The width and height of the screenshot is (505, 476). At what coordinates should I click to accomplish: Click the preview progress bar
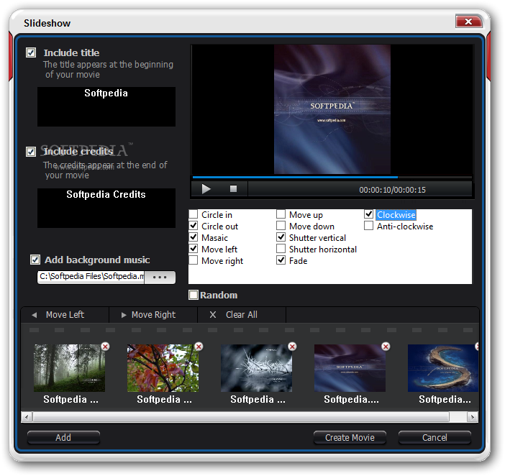(332, 177)
